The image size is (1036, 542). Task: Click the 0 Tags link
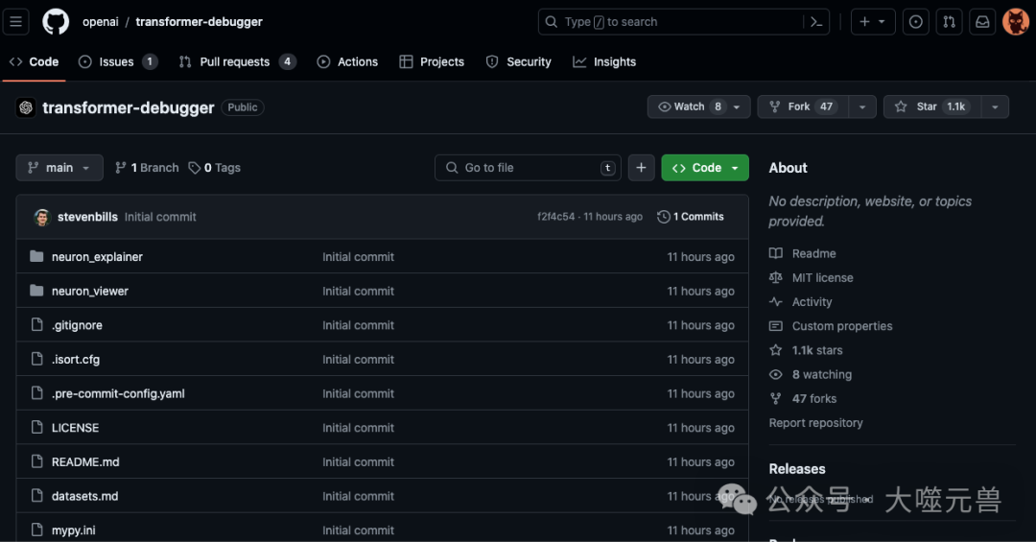coord(215,168)
